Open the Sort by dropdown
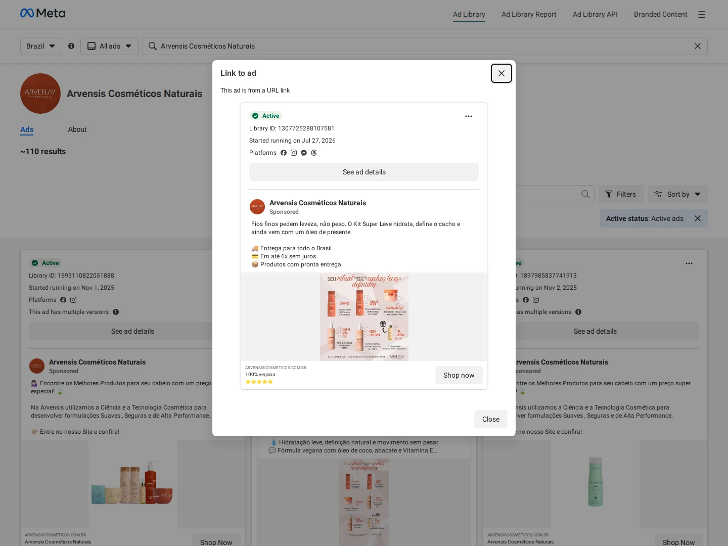The image size is (728, 546). pyautogui.click(x=678, y=194)
